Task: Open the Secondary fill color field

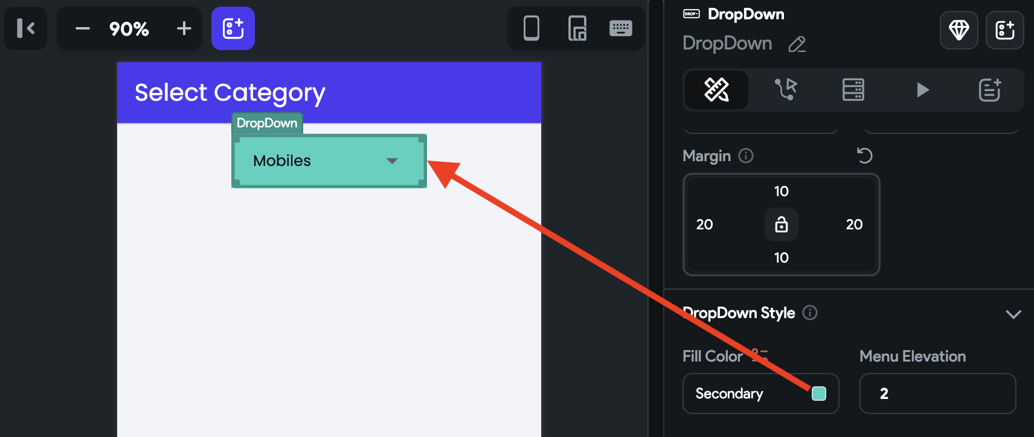Action: click(x=761, y=394)
